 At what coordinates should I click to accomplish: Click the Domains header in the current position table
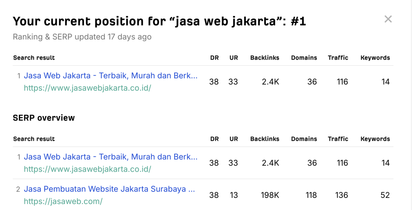(x=304, y=58)
